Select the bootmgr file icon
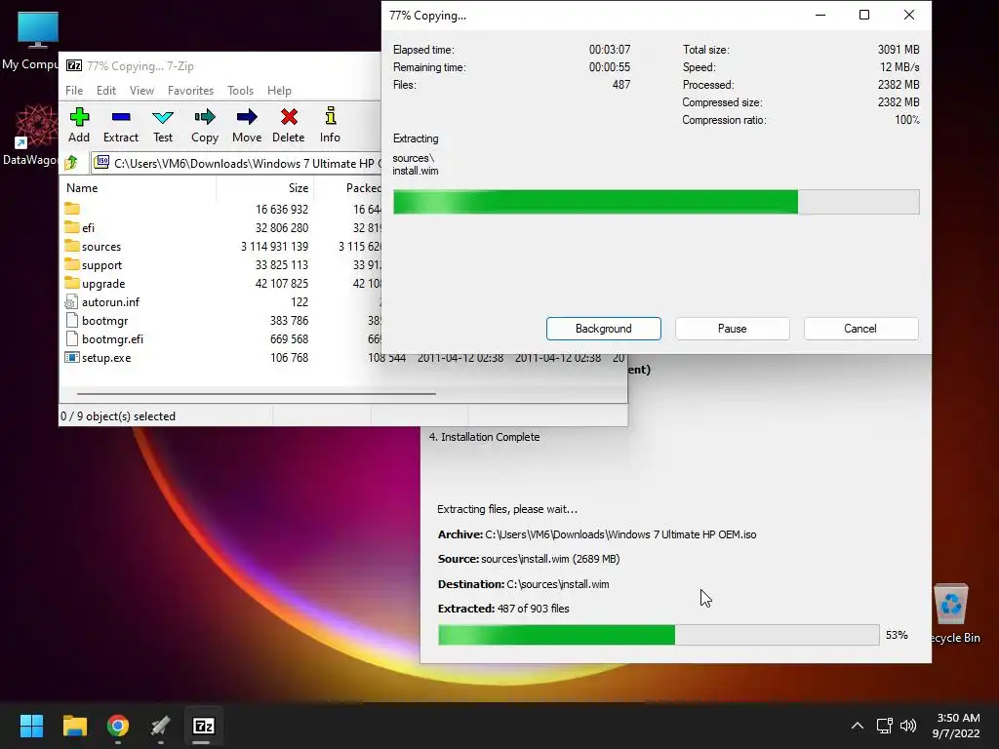Image resolution: width=999 pixels, height=749 pixels. (x=71, y=320)
